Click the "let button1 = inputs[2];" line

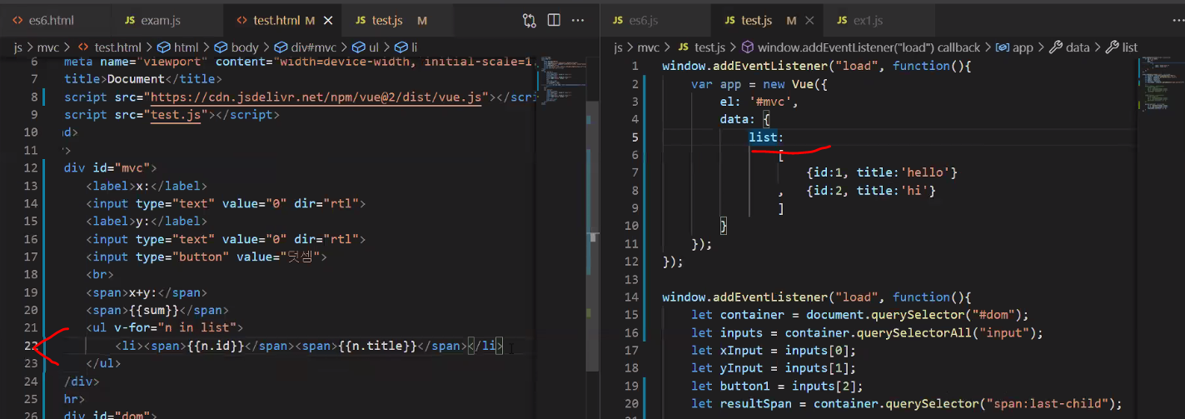pos(777,386)
